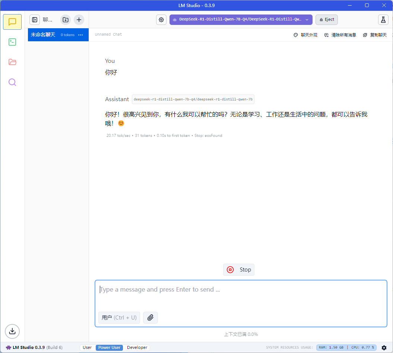Click 复制聊天 to duplicate chat
393x353 pixels.
click(x=375, y=35)
